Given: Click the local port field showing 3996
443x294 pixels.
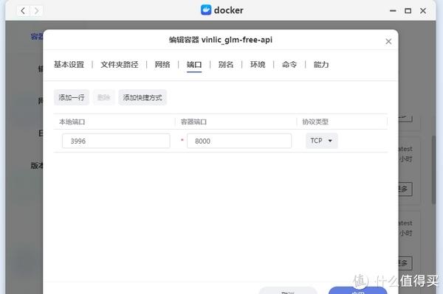Looking at the screenshot, I should 116,141.
